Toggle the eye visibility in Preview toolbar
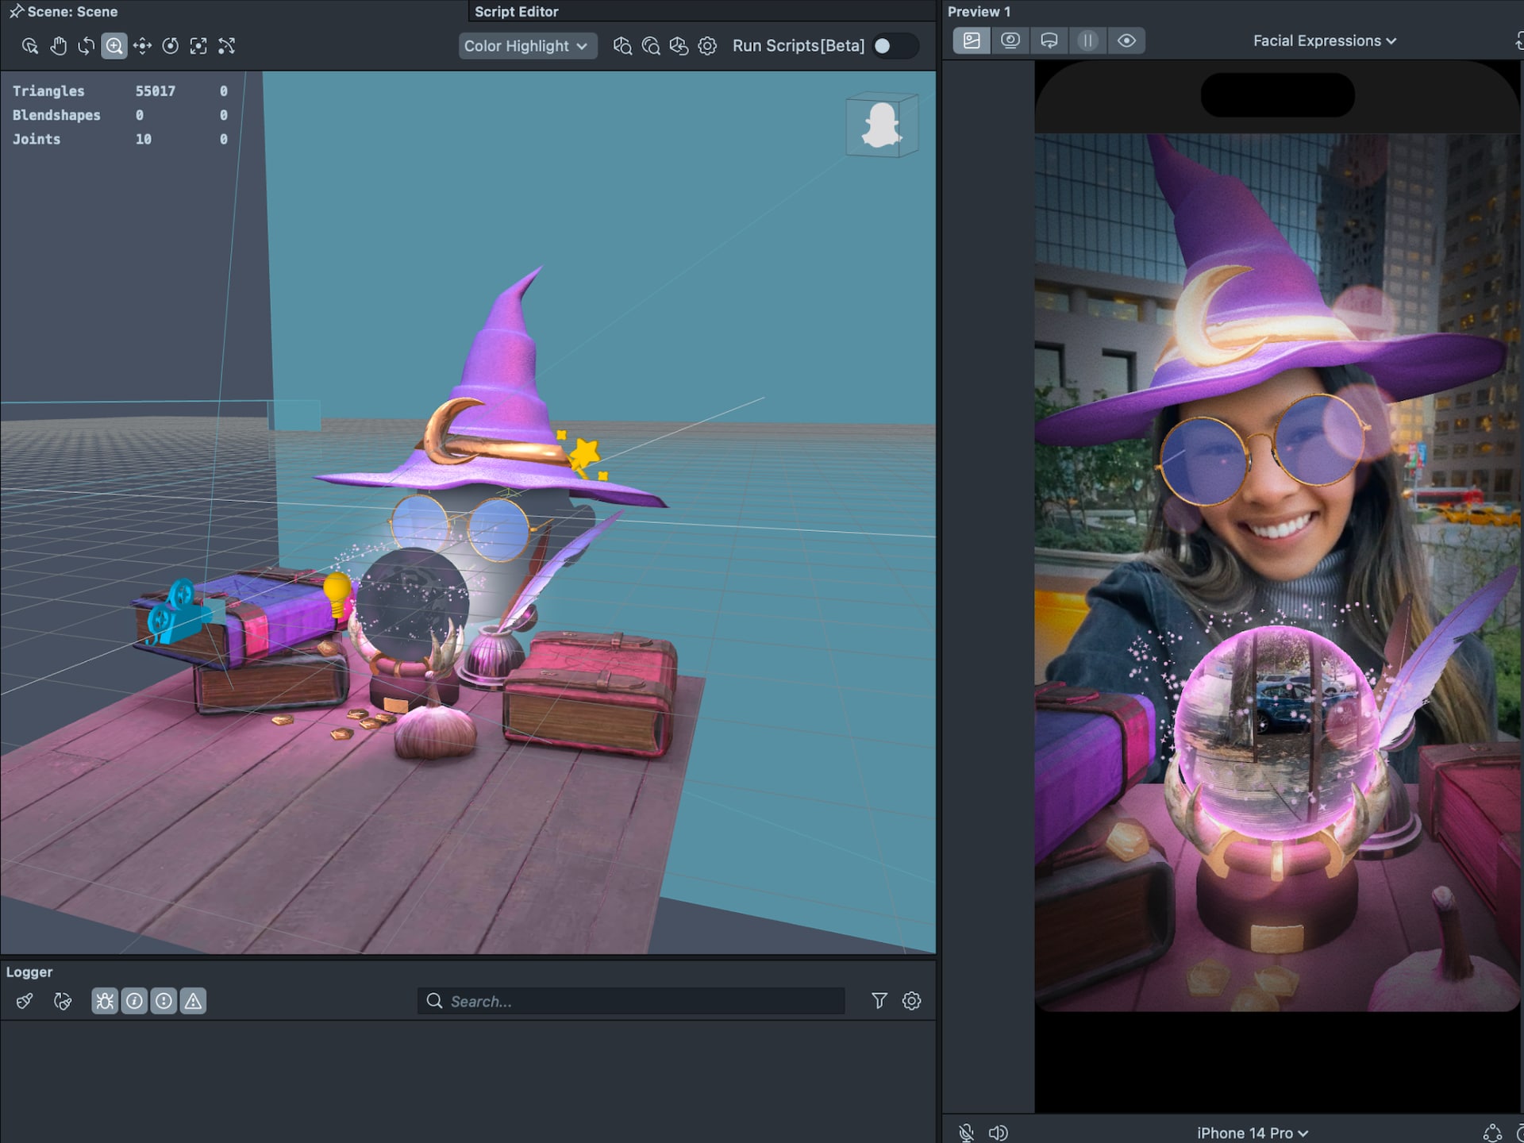 (1126, 40)
